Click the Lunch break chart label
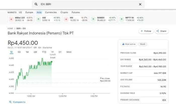The height and width of the screenshot is (104, 176). [53, 56]
